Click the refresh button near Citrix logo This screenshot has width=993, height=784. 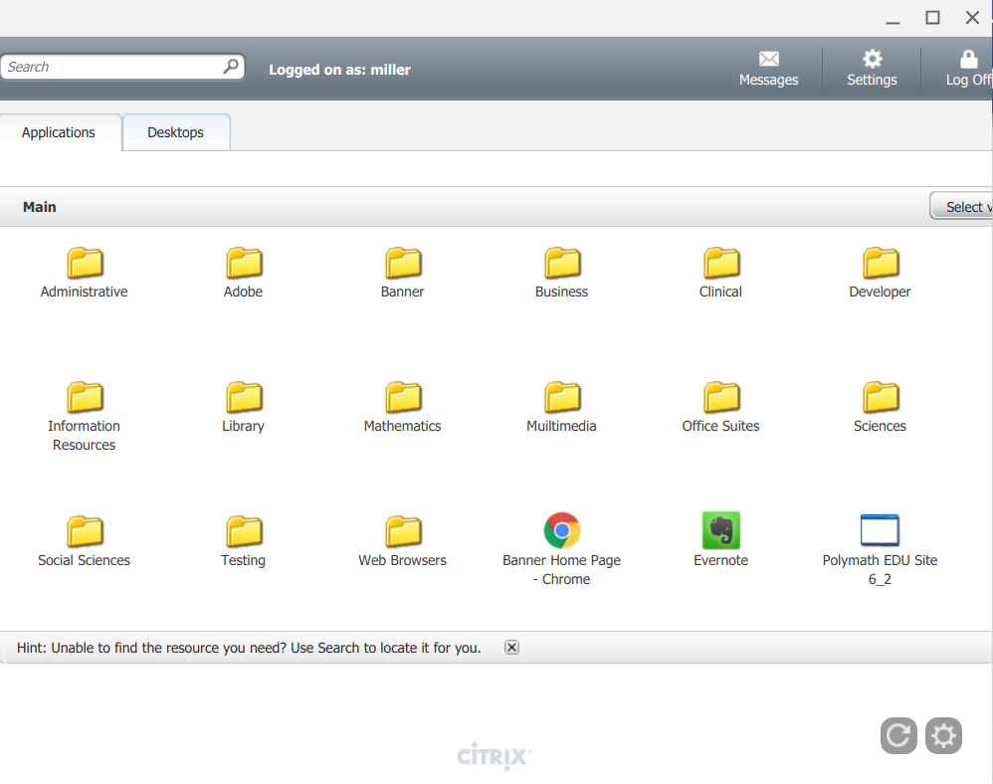[898, 735]
